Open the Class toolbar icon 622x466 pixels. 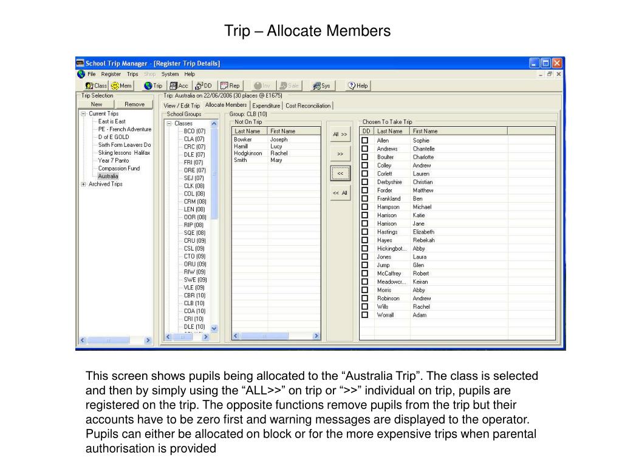pyautogui.click(x=97, y=86)
